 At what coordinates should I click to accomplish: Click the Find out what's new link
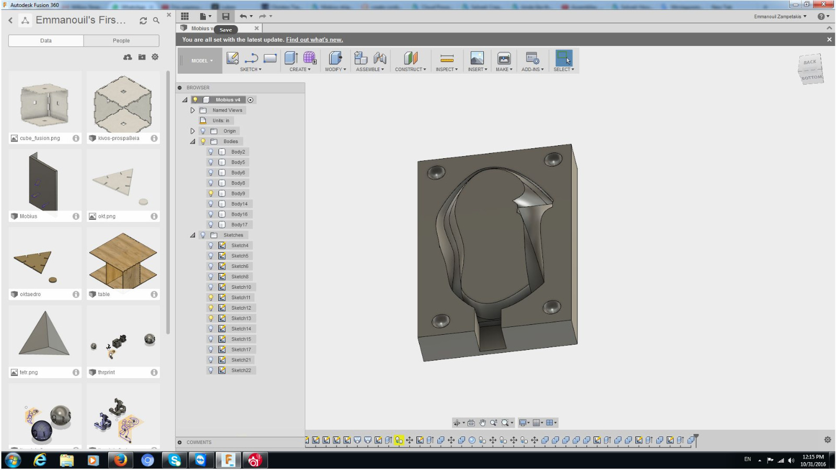click(315, 40)
